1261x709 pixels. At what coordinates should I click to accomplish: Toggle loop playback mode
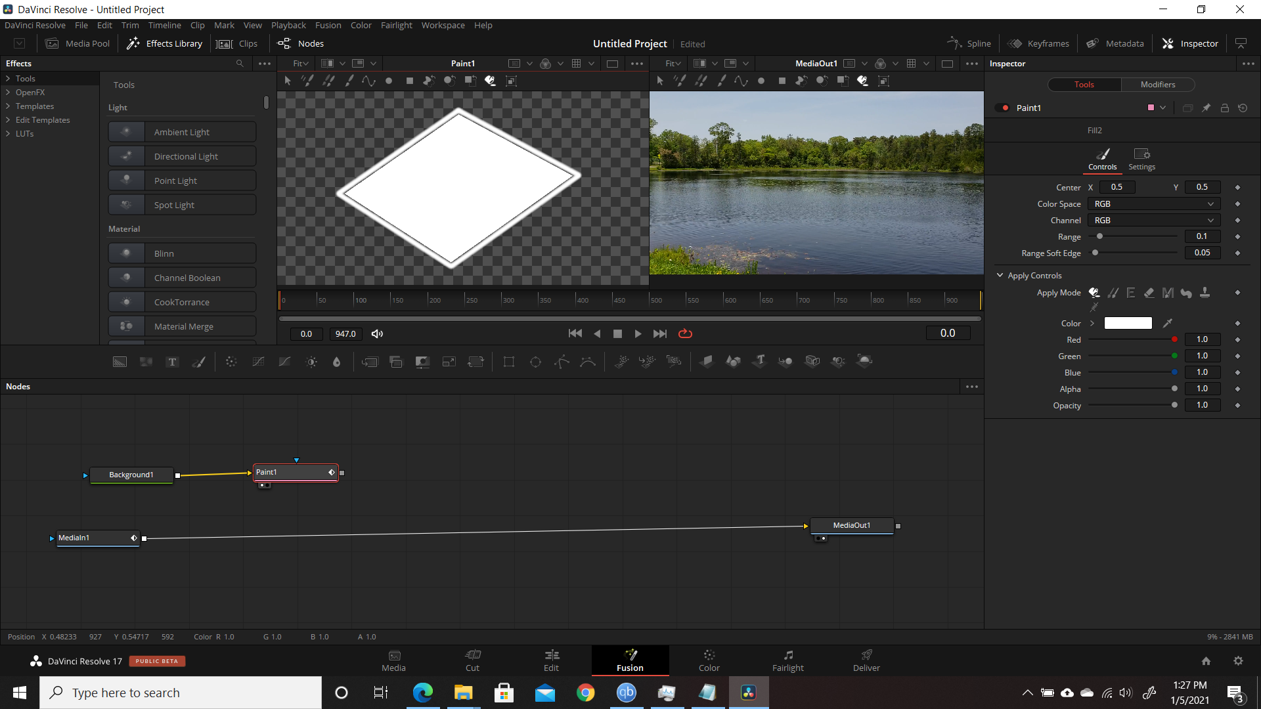click(x=685, y=333)
